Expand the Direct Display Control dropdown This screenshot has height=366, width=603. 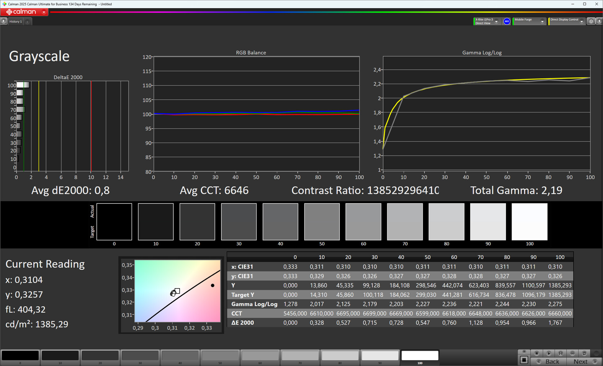582,21
